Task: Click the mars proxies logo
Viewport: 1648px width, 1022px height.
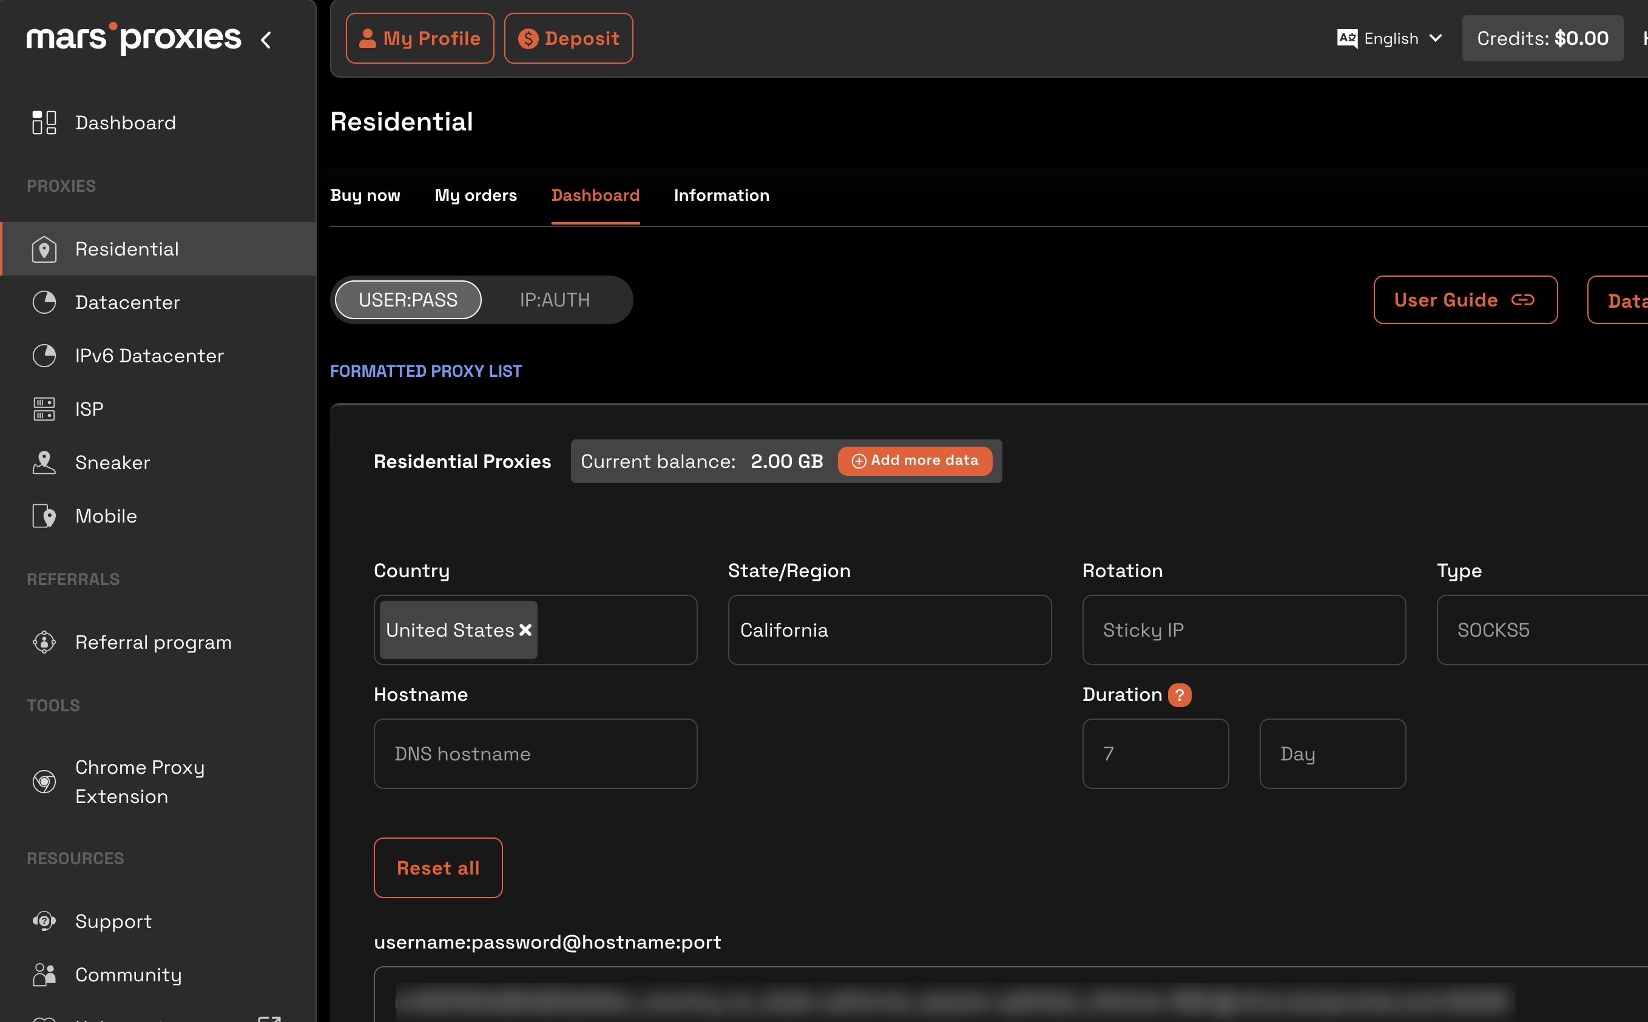Action: tap(133, 38)
